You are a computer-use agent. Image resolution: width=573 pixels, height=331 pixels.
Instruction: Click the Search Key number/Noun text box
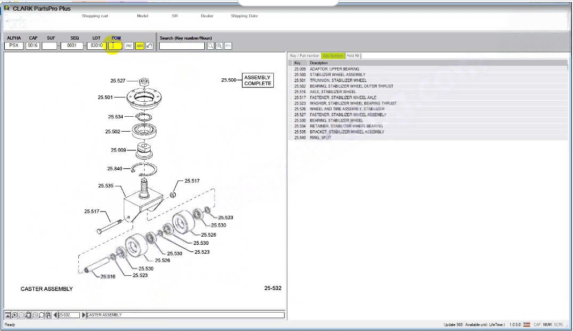click(182, 46)
